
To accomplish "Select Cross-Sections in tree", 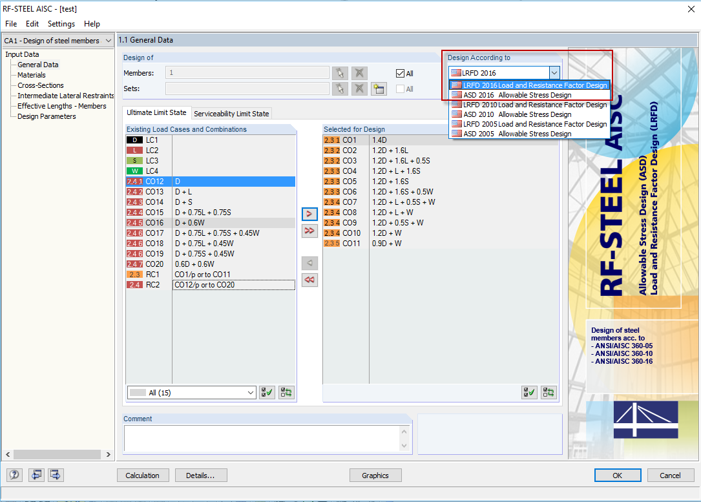I will click(x=41, y=85).
